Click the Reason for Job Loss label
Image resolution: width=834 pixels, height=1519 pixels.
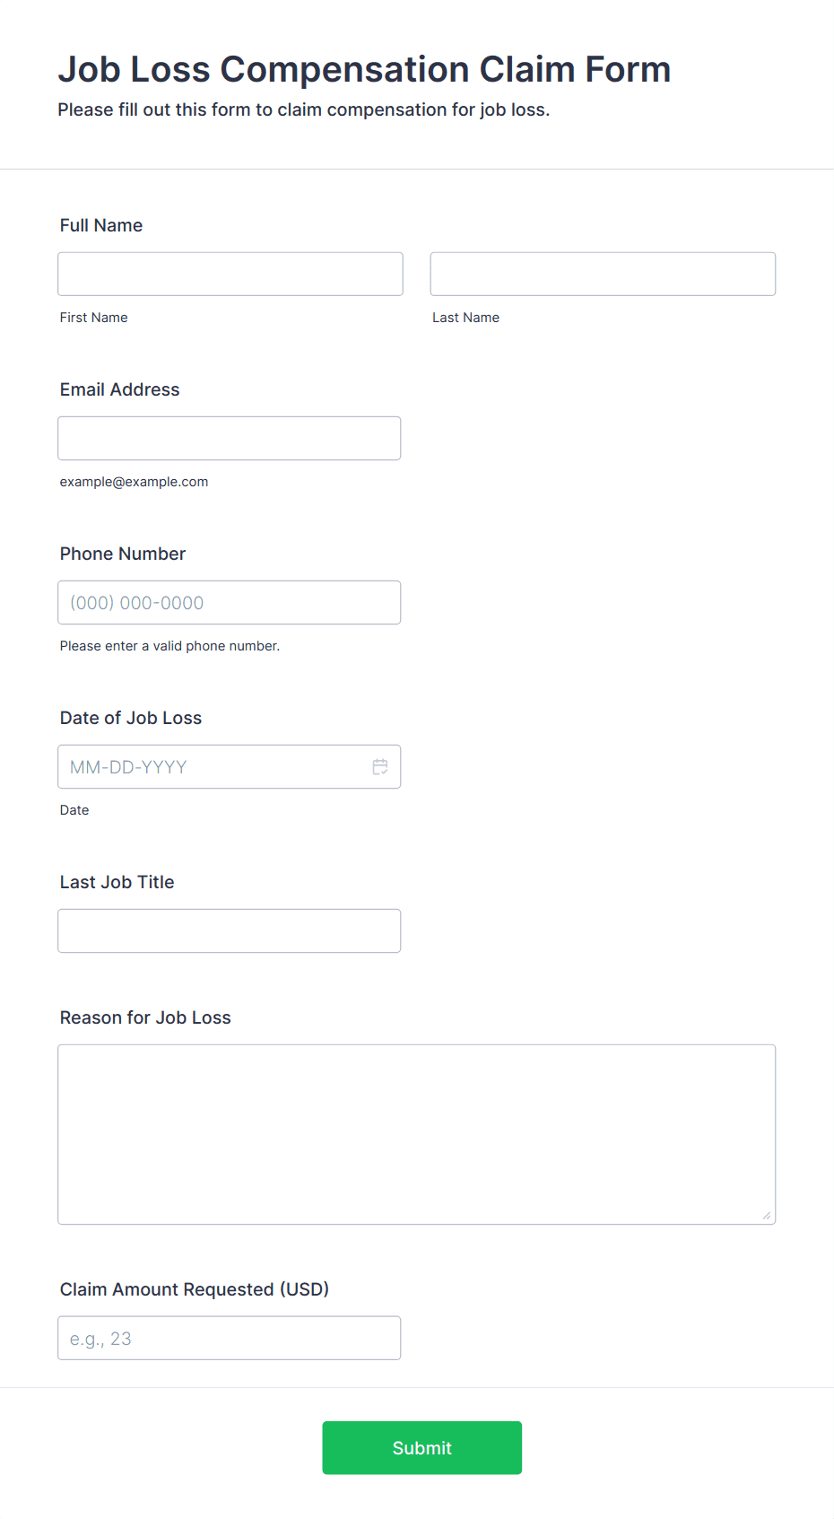pyautogui.click(x=145, y=1017)
